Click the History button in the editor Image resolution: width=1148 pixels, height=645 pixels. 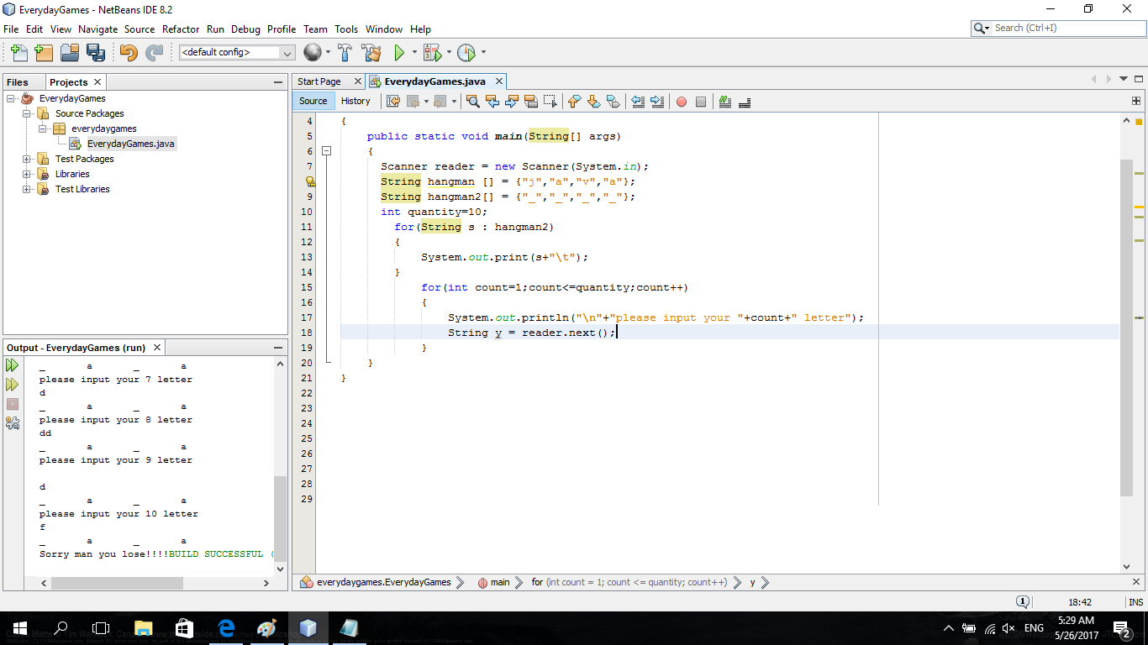point(356,101)
